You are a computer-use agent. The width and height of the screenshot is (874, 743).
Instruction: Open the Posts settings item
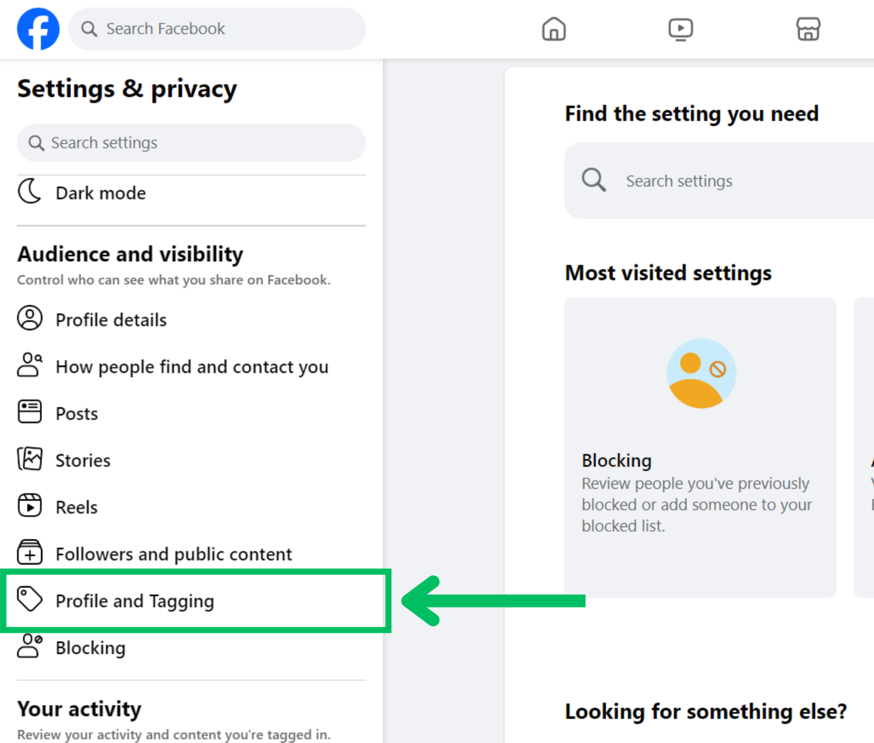(x=76, y=413)
